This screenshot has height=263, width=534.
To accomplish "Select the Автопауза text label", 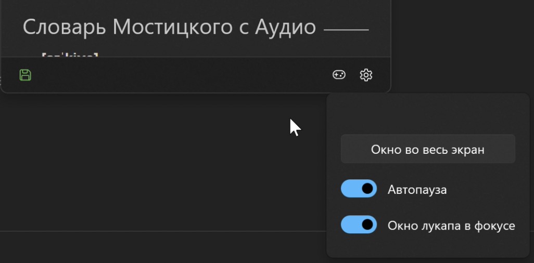I will coord(417,190).
